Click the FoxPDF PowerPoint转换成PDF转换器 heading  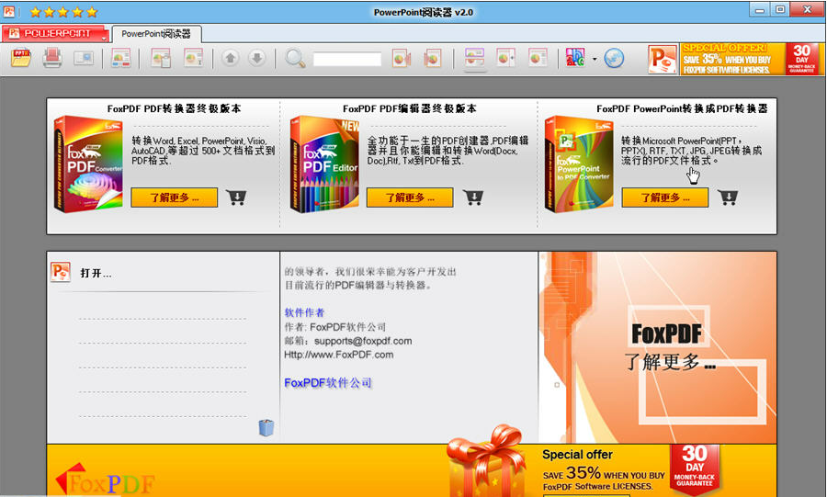682,108
